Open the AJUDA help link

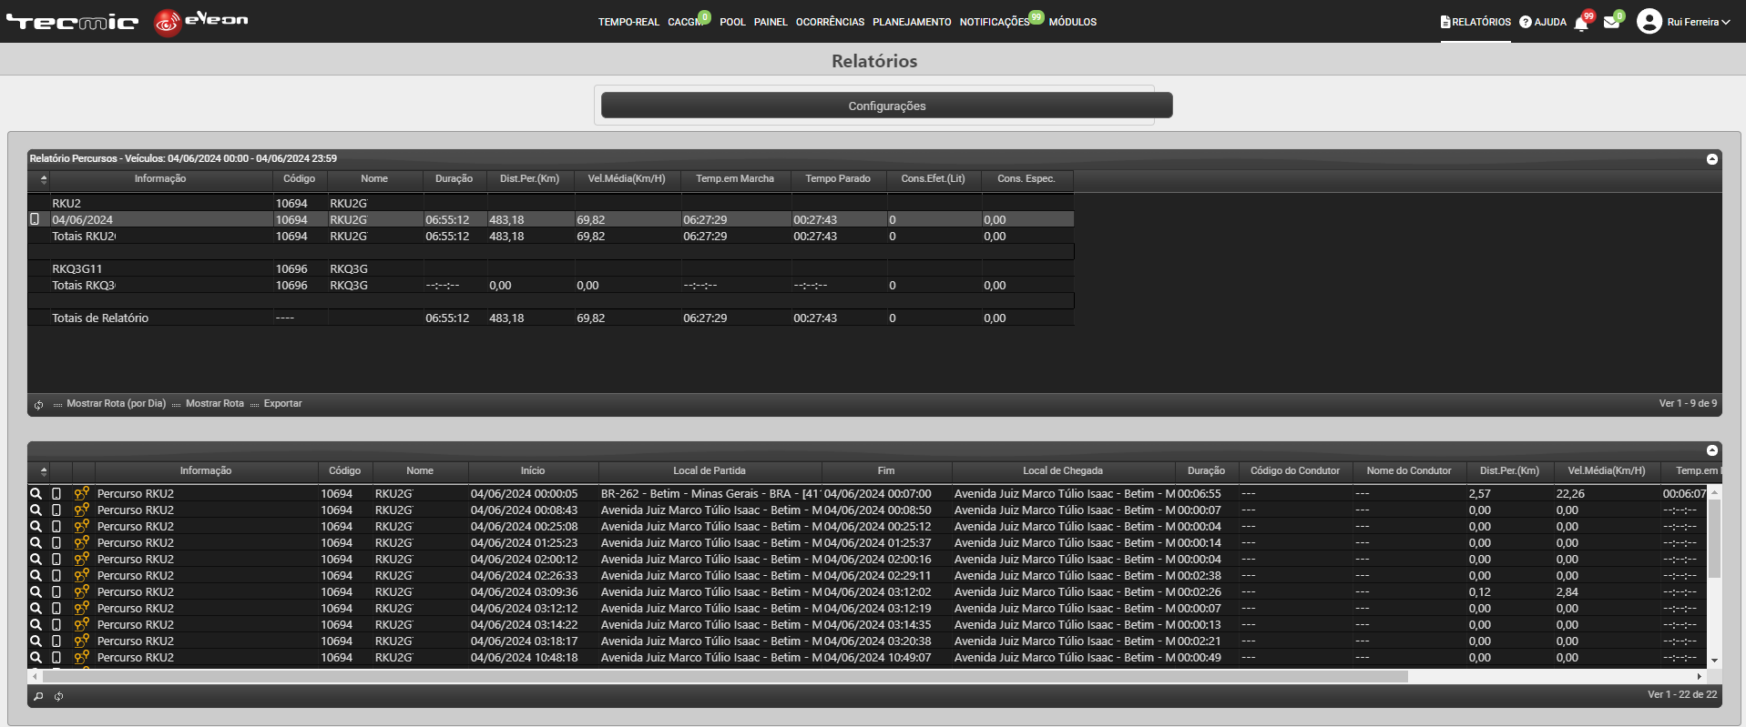pos(1543,22)
